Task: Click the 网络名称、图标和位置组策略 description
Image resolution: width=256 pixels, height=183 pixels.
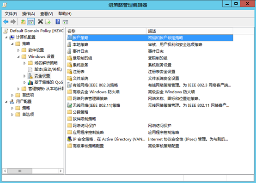Action: [x=174, y=98]
